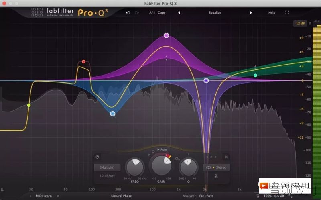This screenshot has width=321, height=200.
Task: Select the red band-pass band node
Action: click(x=83, y=62)
